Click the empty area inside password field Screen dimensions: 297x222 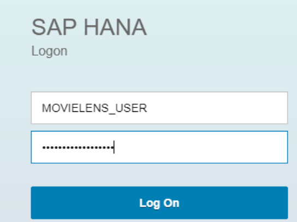point(201,147)
